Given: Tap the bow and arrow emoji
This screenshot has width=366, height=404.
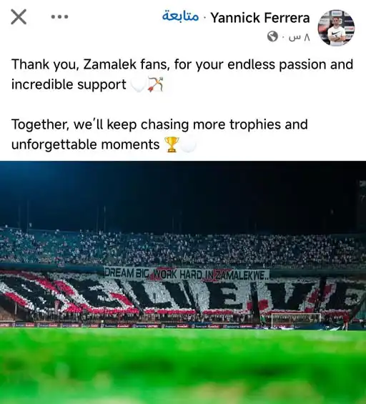Looking at the screenshot, I should click(x=155, y=84).
